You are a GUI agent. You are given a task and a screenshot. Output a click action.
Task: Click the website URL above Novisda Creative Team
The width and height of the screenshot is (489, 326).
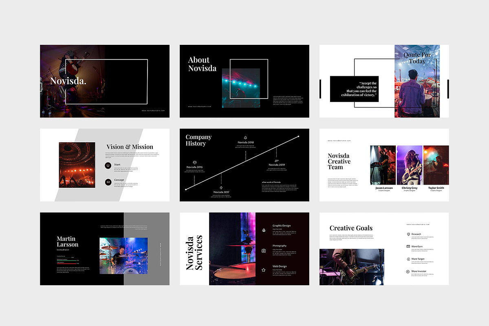(339, 141)
